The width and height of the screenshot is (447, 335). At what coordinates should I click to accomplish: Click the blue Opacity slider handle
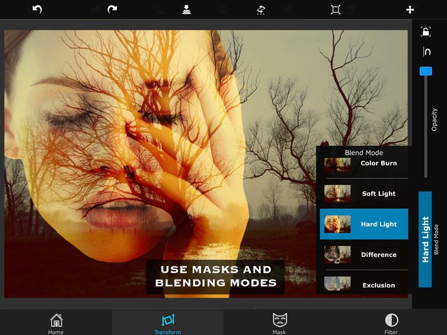point(426,71)
